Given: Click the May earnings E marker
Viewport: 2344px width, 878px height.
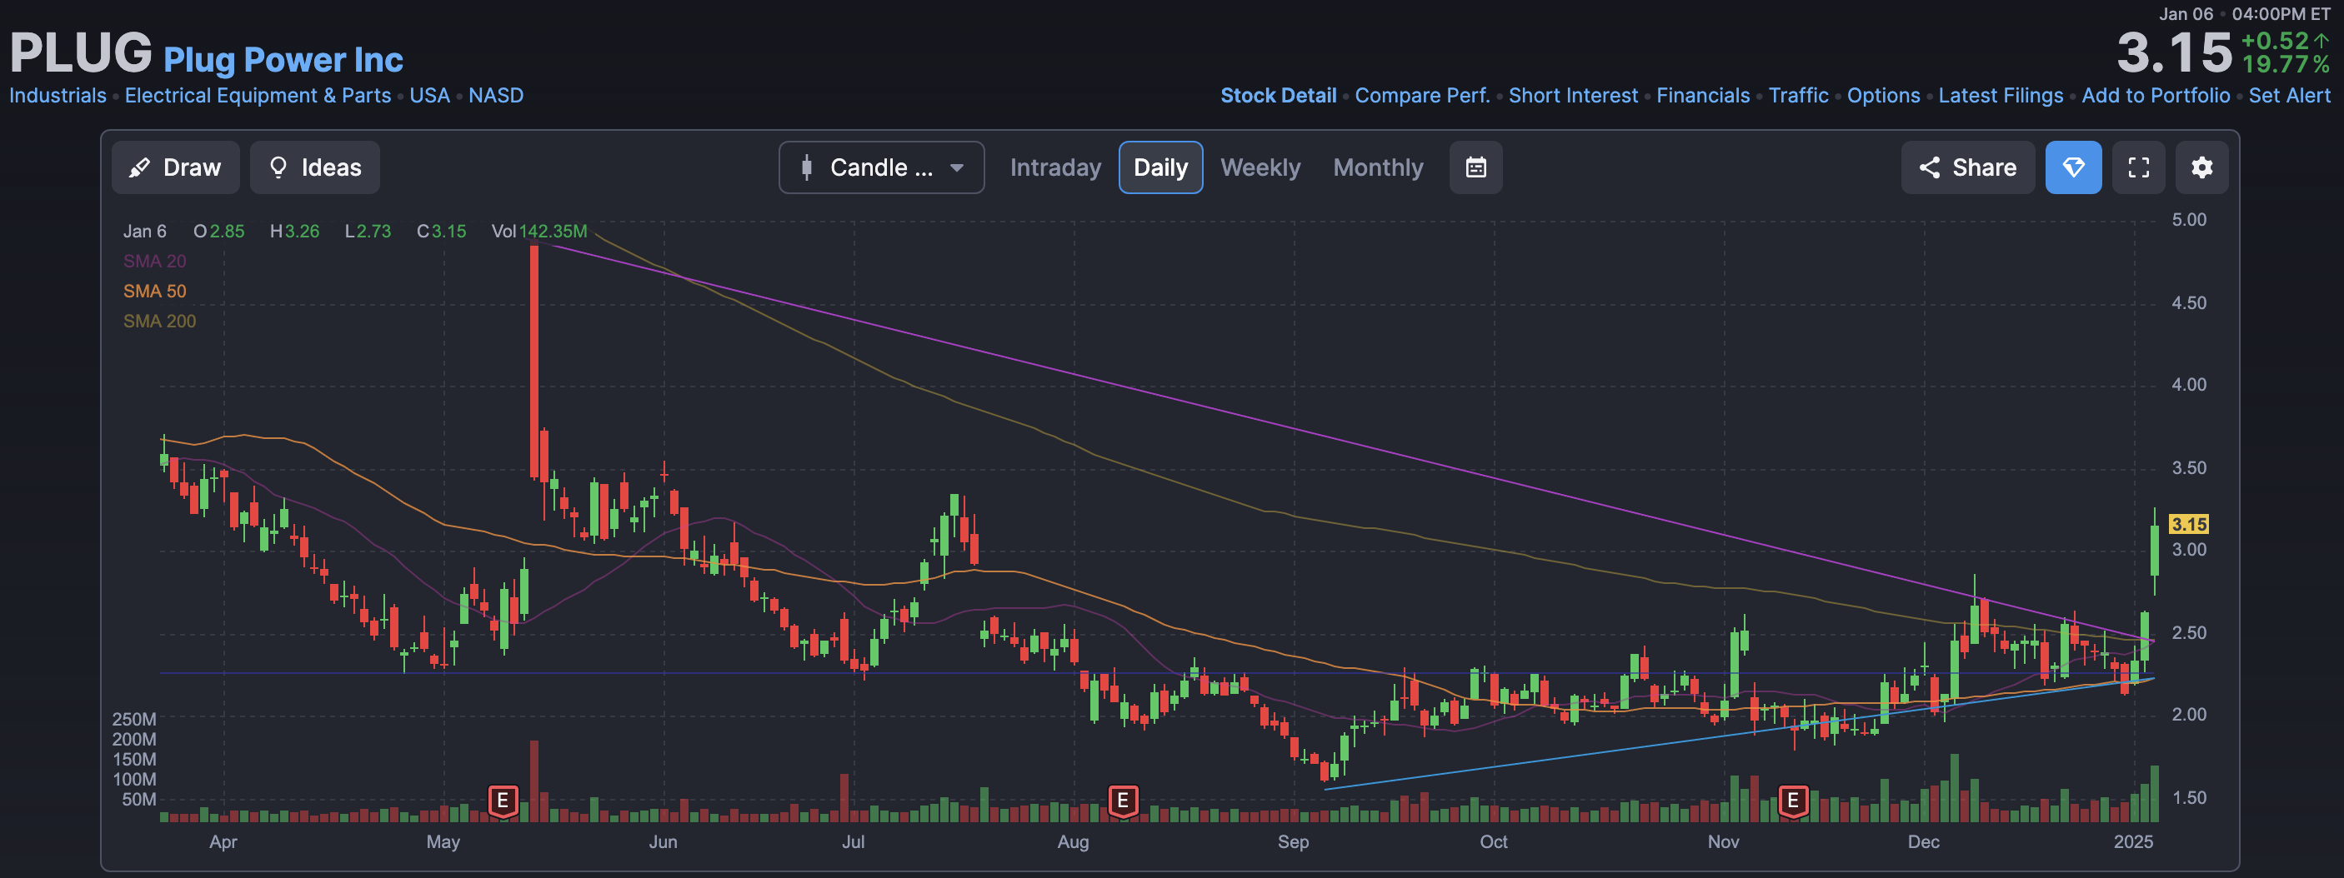Looking at the screenshot, I should [503, 801].
